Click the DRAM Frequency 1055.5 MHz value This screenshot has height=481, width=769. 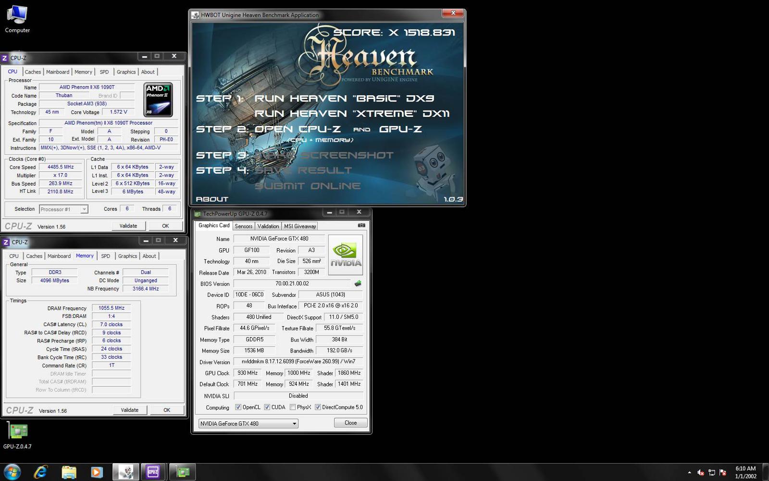point(112,308)
